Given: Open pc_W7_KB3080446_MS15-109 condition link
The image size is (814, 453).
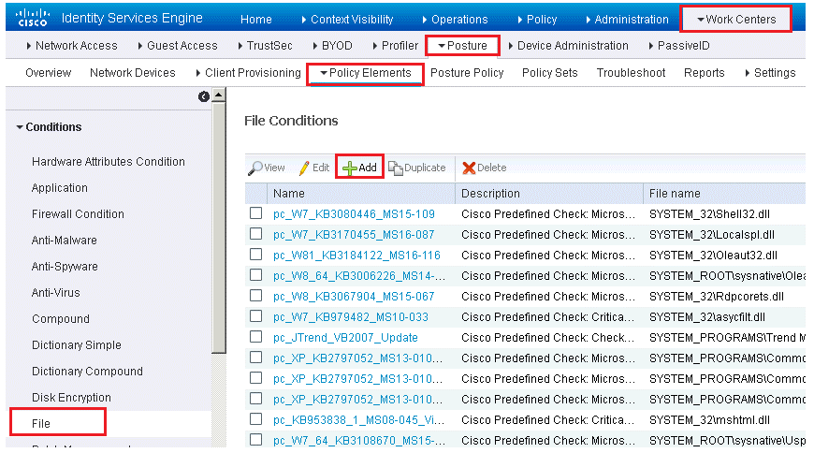Looking at the screenshot, I should (354, 214).
